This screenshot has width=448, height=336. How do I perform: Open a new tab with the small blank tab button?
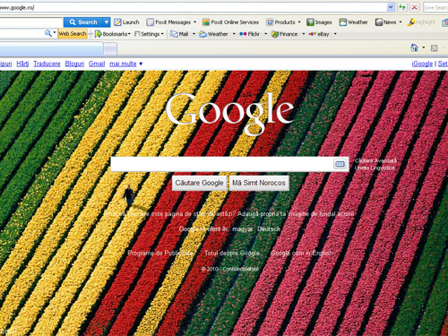tap(110, 49)
